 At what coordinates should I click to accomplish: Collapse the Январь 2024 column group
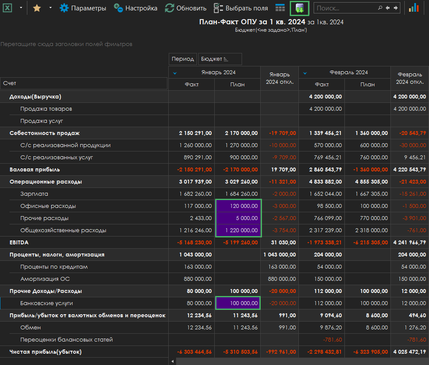(x=175, y=72)
